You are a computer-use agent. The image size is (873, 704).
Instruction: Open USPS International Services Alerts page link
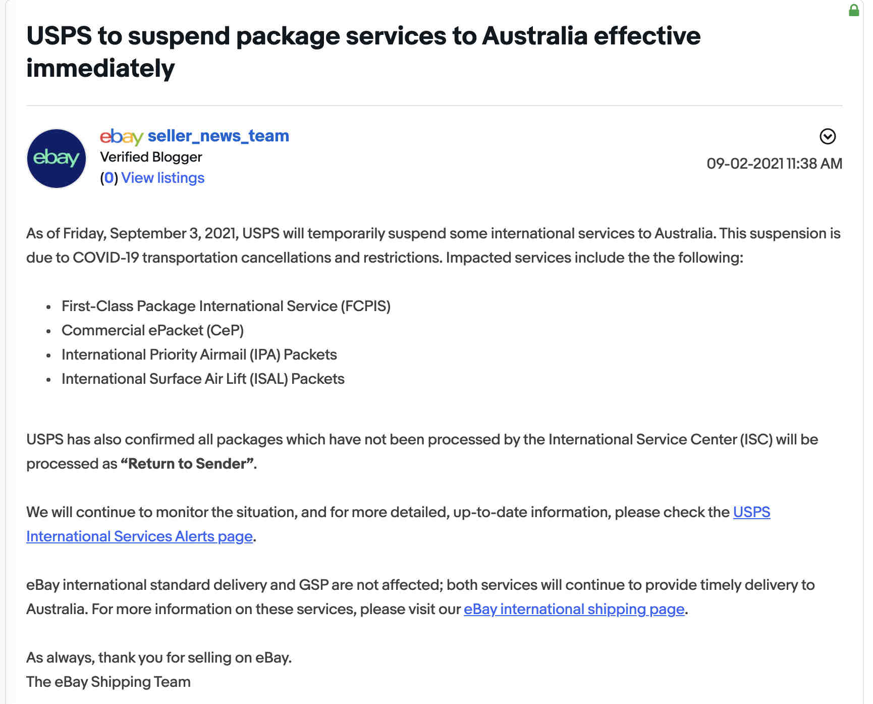point(751,512)
